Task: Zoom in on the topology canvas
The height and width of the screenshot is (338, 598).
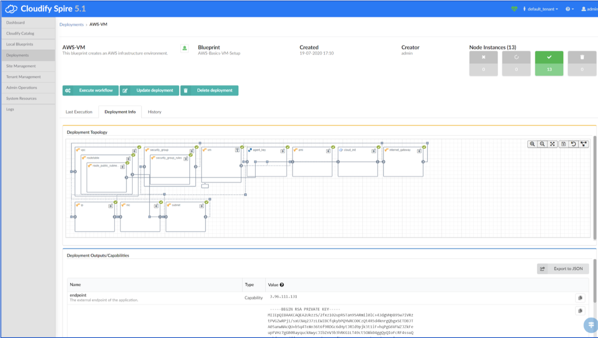Action: point(532,144)
